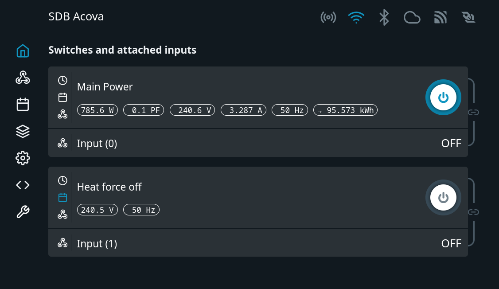The height and width of the screenshot is (289, 499).
Task: Click the link icon beside Main Power
Action: (x=473, y=112)
